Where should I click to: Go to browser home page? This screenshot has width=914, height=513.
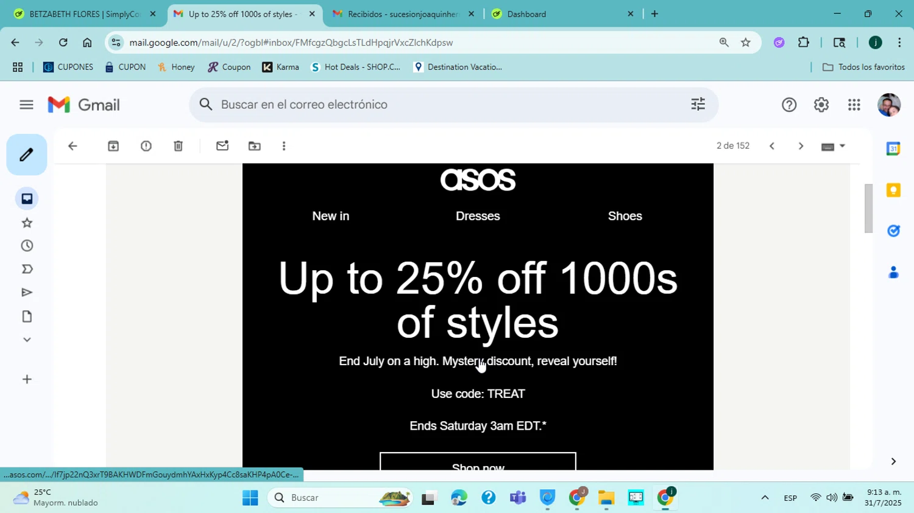click(87, 43)
